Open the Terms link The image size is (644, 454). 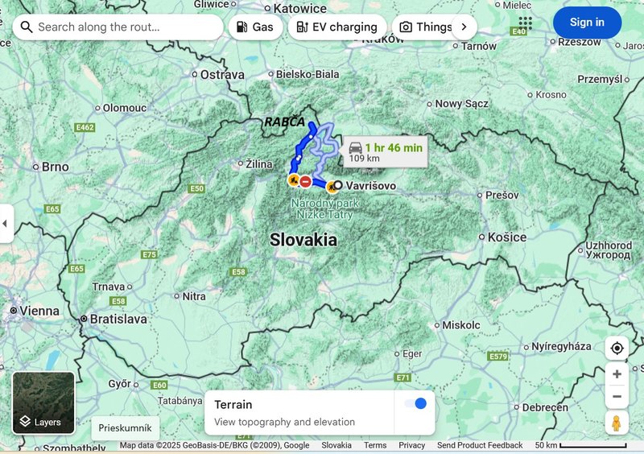tap(375, 445)
